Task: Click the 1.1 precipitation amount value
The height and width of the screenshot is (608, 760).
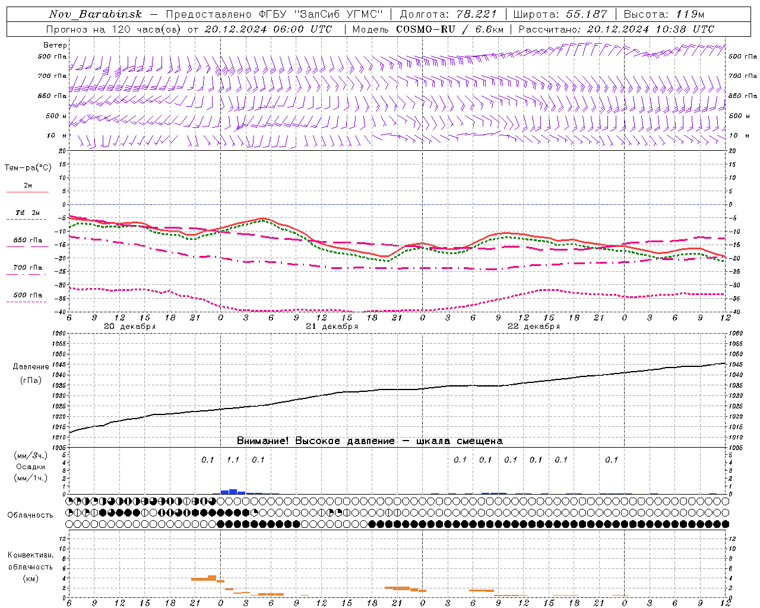Action: (233, 460)
